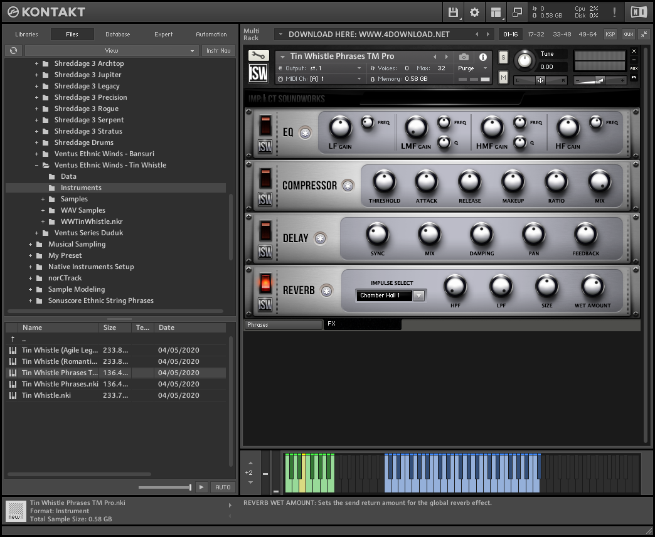Toggle the EQ power switch

click(x=265, y=125)
